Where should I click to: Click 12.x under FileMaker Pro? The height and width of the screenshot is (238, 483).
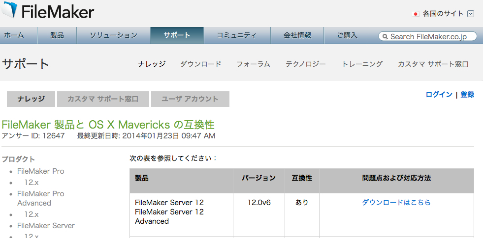pos(32,183)
